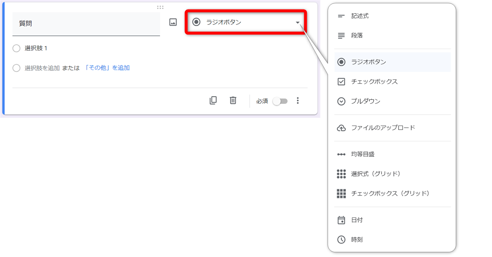Click the dropdown arrow next to ラジオボタン
This screenshot has width=492, height=257.
[298, 23]
